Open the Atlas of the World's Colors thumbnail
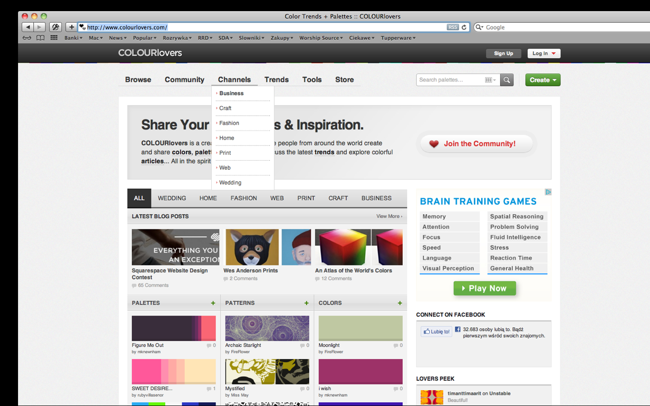The image size is (650, 406). pos(359,247)
